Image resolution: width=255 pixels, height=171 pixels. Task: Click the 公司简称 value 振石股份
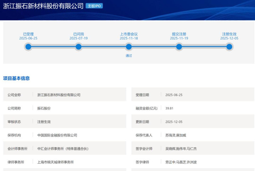tap(44, 108)
